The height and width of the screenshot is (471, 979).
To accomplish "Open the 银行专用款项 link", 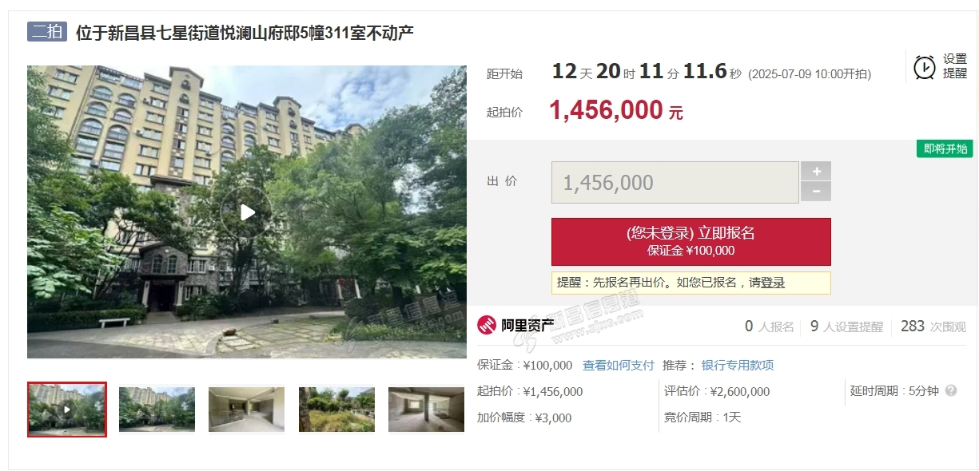I will point(738,366).
